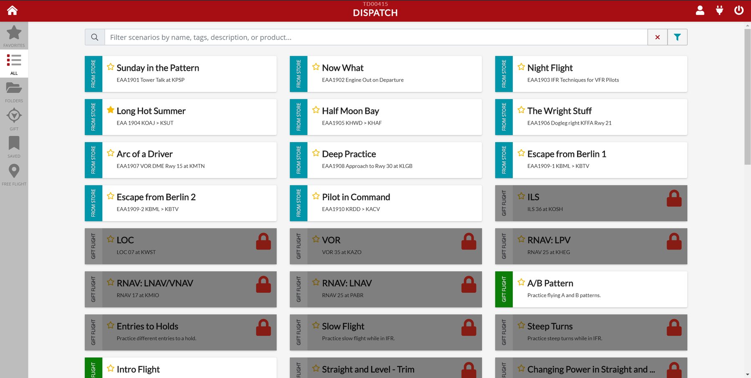Click inside the scenario filter input field

pyautogui.click(x=375, y=37)
